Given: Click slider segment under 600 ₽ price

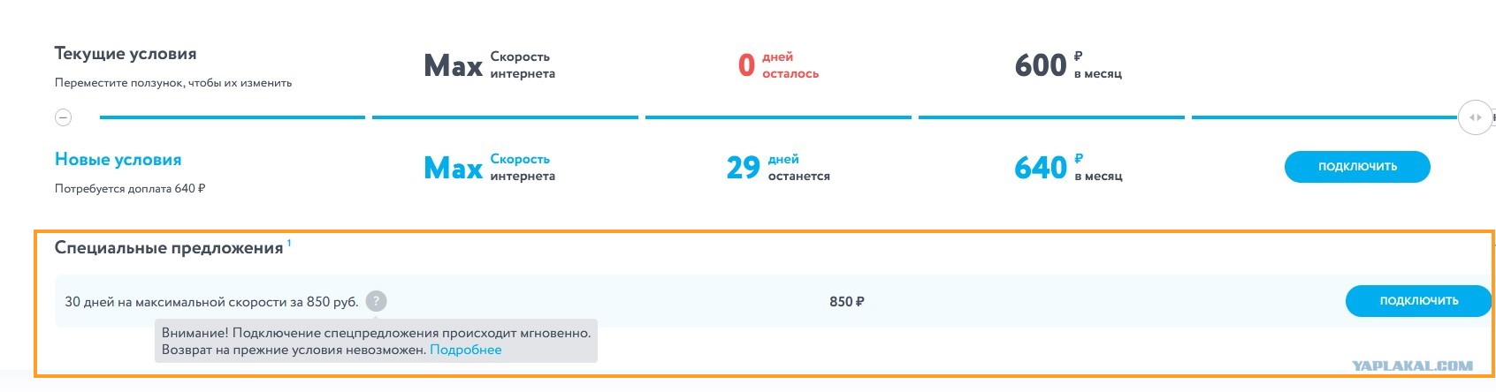Looking at the screenshot, I should [x=1051, y=117].
